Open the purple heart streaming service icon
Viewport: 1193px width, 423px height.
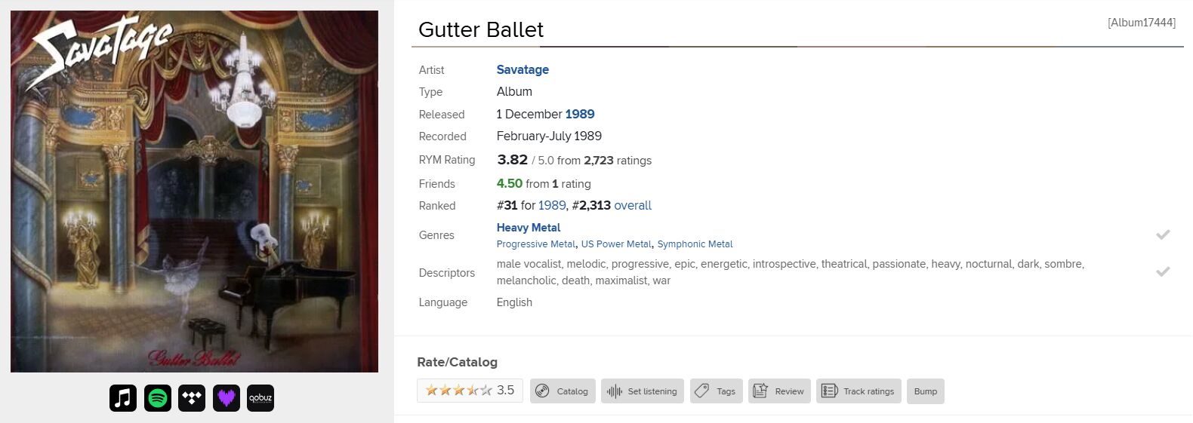[x=227, y=397]
